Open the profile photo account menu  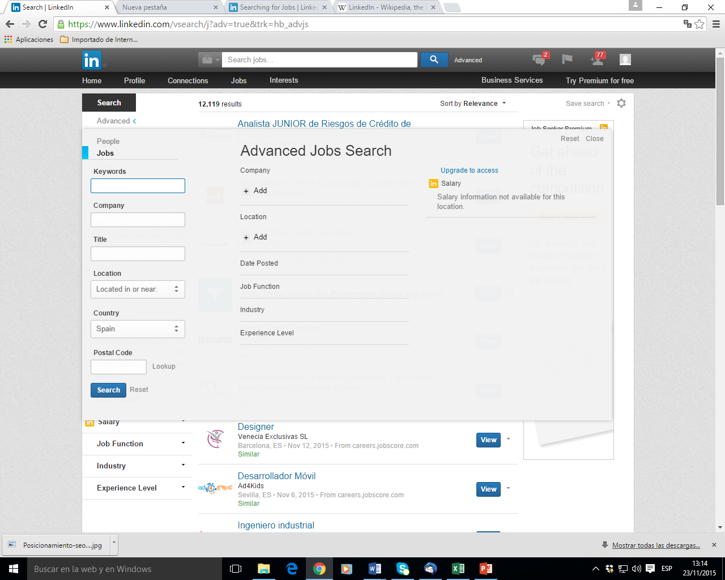625,59
